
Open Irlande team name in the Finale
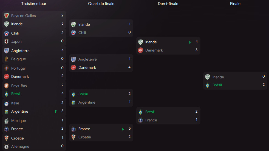[x=218, y=77]
